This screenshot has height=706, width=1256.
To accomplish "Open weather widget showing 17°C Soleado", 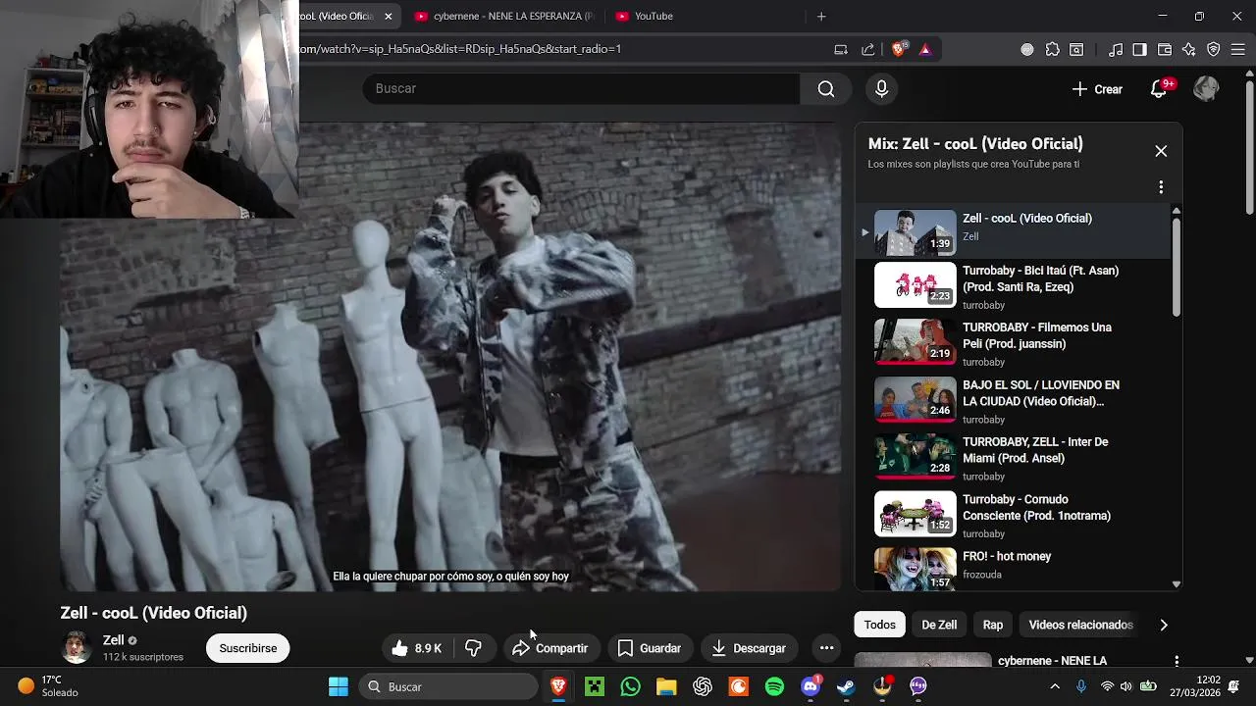I will pos(48,686).
